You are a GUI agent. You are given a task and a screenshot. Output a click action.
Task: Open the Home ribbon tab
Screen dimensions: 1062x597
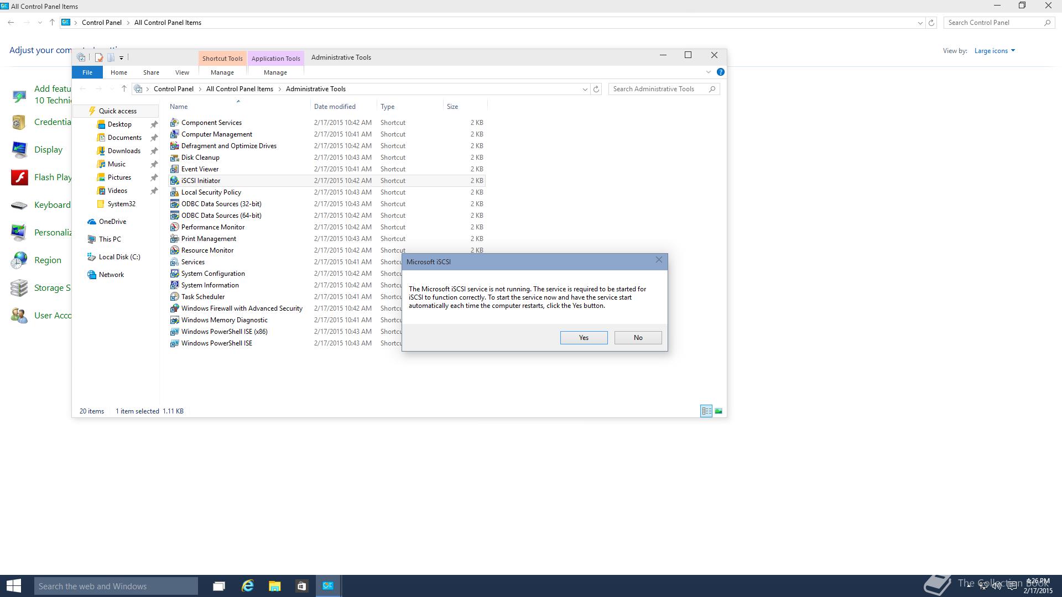click(119, 72)
